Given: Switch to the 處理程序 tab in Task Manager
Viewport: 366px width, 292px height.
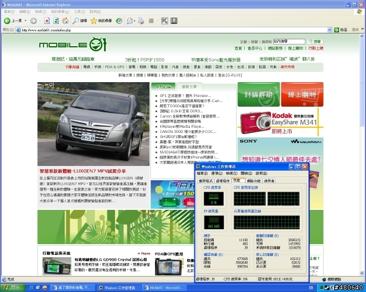Looking at the screenshot, I should click(222, 181).
